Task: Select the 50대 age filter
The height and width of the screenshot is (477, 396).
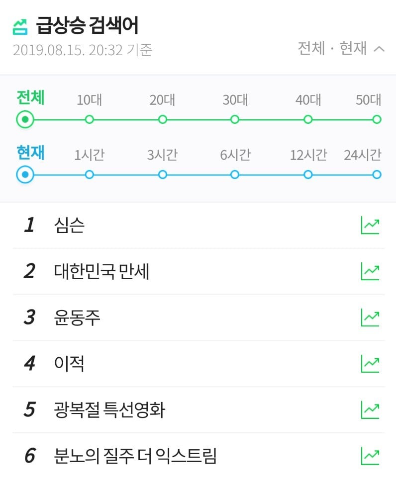Action: pos(377,119)
